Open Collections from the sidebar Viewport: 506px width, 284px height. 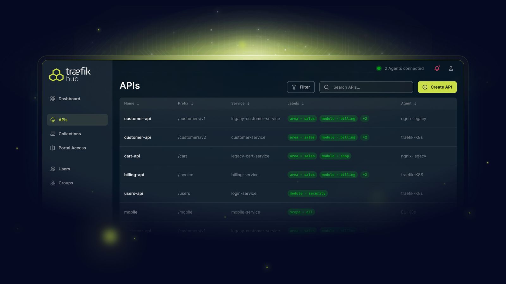(x=69, y=134)
